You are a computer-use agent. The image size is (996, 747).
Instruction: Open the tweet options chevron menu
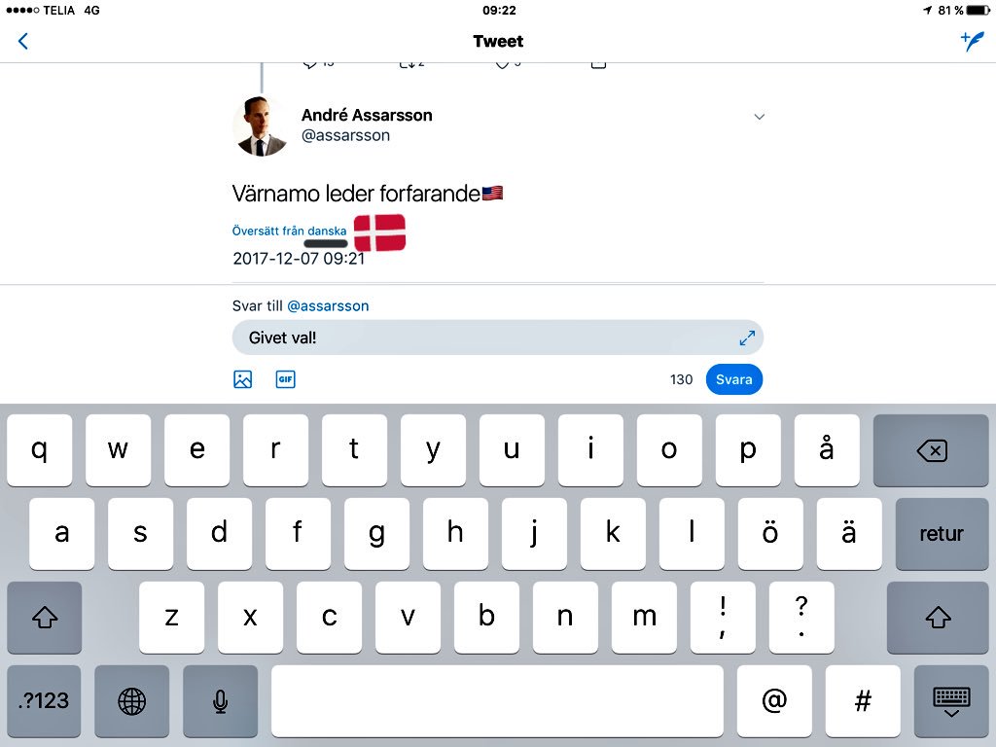click(x=759, y=117)
